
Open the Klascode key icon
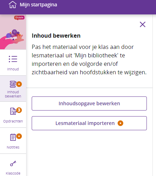(x=13, y=163)
